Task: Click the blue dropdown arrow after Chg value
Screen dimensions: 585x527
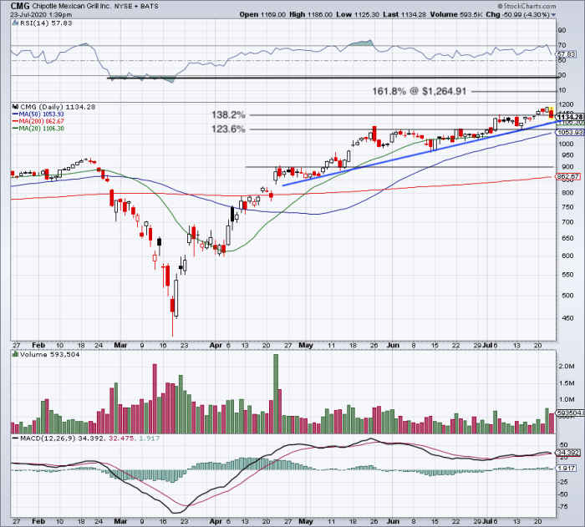Action: click(553, 15)
